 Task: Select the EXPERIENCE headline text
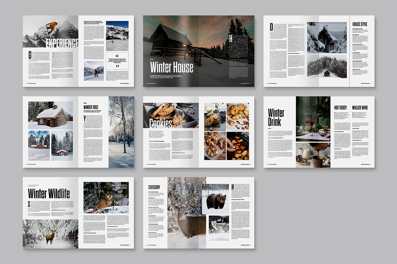pos(62,43)
